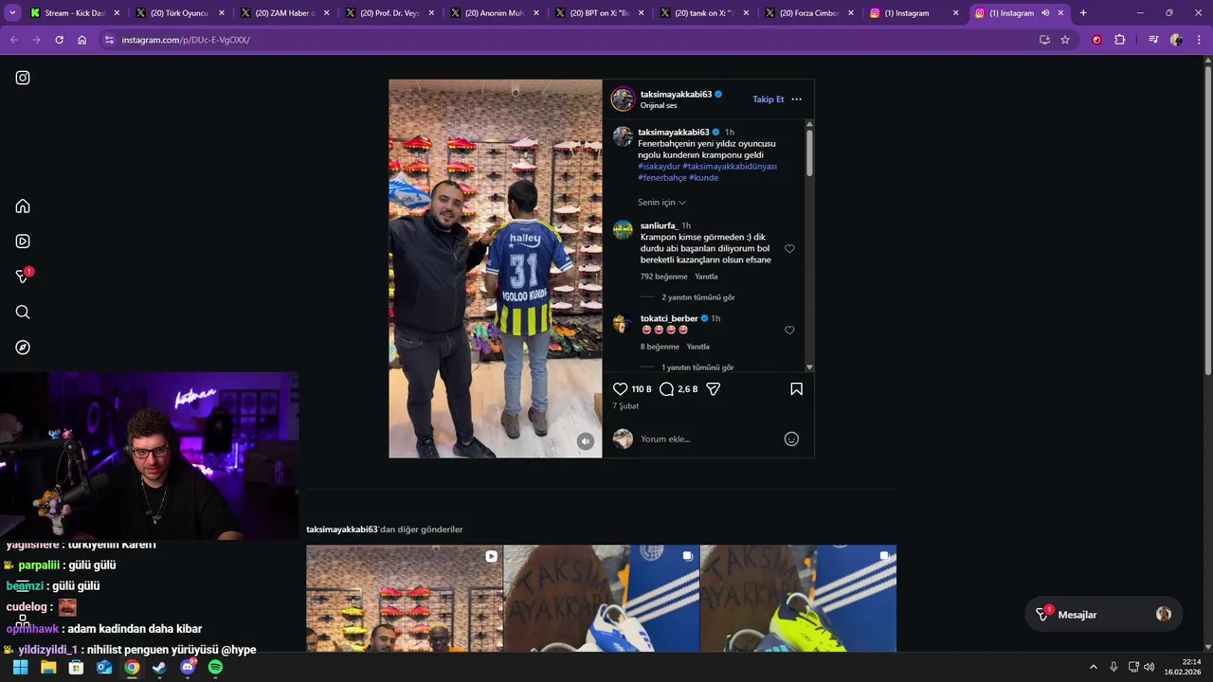
Task: Click 'Orijinal ses' audio label
Action: point(659,106)
